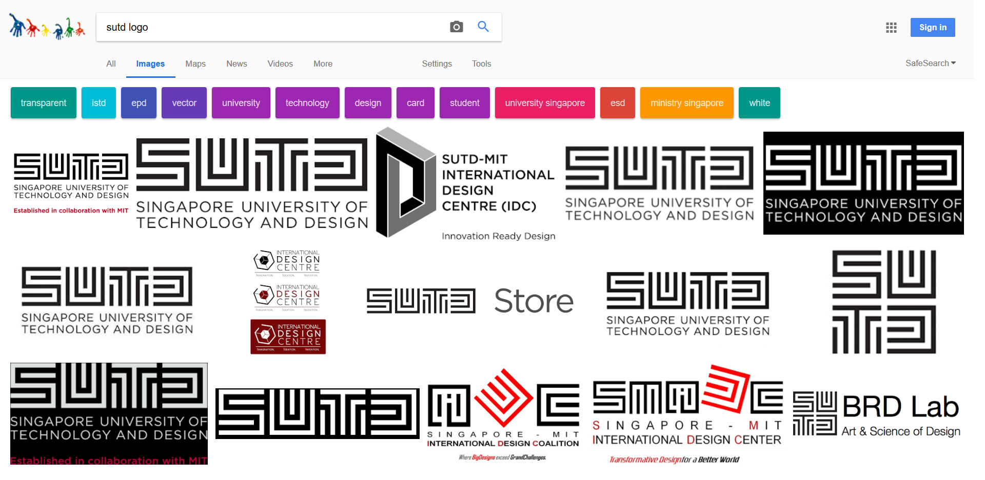Filter by 'epd' chip
Viewport: 985px width, 480px height.
(139, 103)
